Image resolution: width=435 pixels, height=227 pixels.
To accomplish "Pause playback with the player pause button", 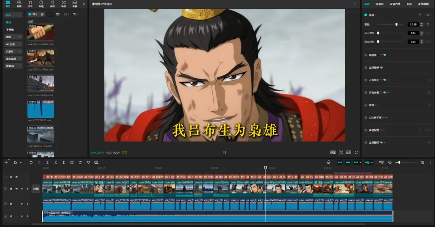I will pyautogui.click(x=224, y=152).
